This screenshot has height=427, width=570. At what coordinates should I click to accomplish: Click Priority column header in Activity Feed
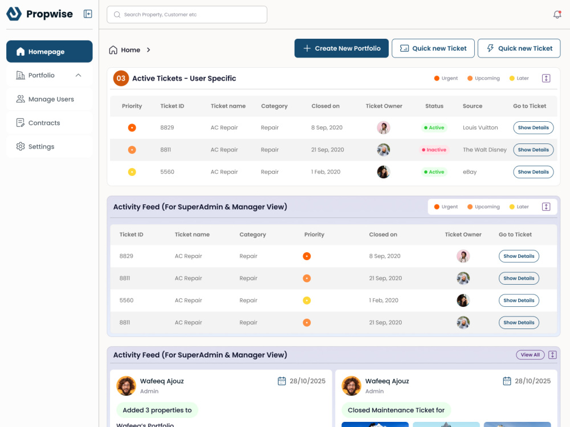click(314, 235)
